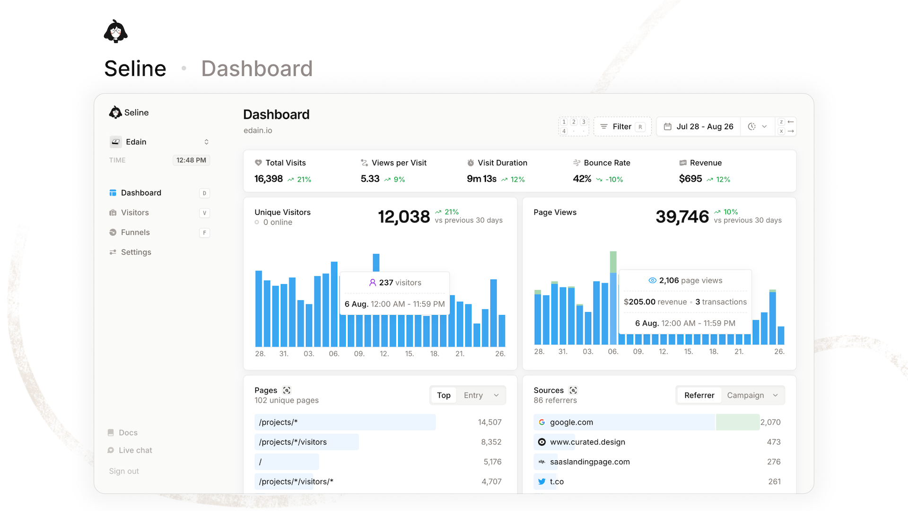908x511 pixels.
Task: Click the Twitter bird icon next to t.co
Action: [542, 482]
